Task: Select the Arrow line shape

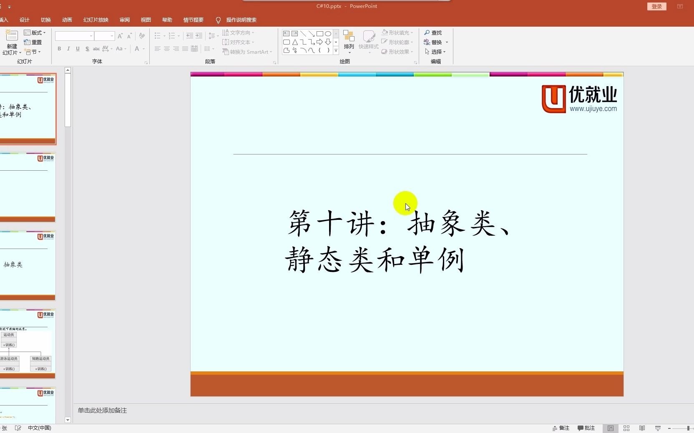Action: 312,34
